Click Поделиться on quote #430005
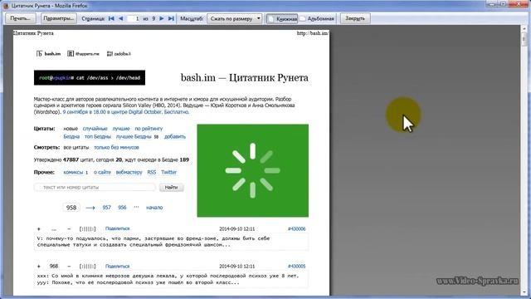 [x=117, y=266]
